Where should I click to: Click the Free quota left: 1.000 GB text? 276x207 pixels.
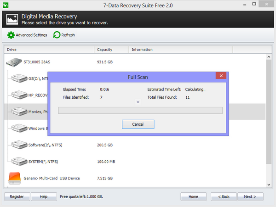[x=81, y=196]
